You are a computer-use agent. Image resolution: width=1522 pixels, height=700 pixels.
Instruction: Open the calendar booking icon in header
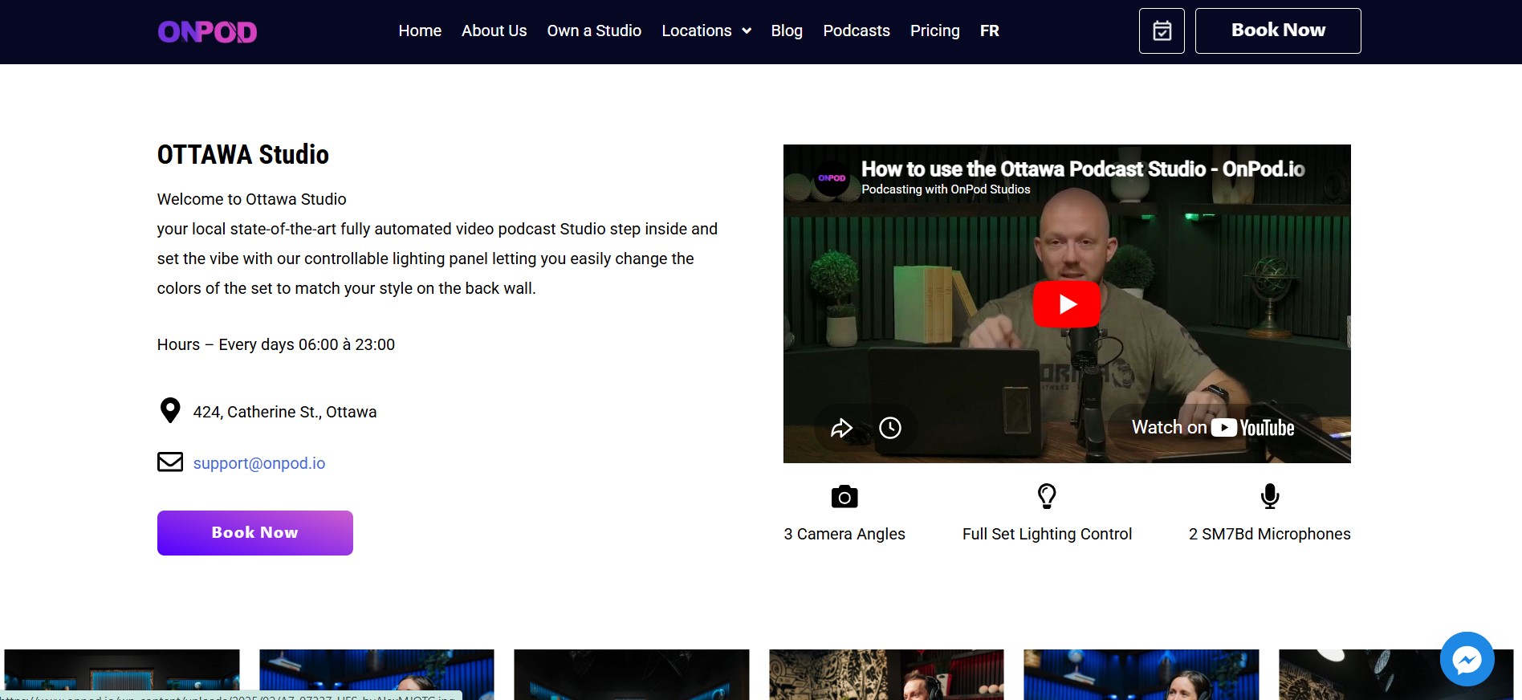[1162, 31]
